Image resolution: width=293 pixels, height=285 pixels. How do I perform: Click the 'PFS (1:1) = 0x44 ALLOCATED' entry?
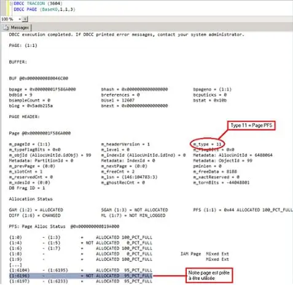(x=243, y=210)
